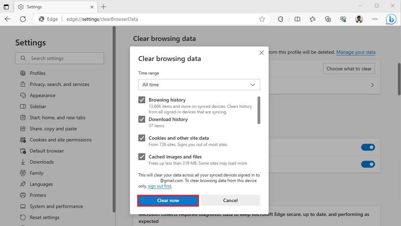The image size is (401, 226).
Task: Open Privacy, search, and services
Action: click(x=59, y=84)
